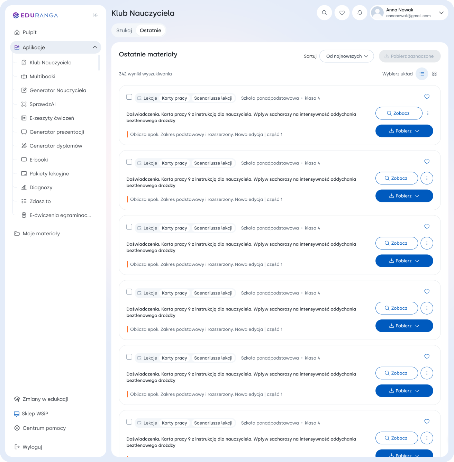
Task: Favorite the first material card with its heart
Action: pos(427,97)
